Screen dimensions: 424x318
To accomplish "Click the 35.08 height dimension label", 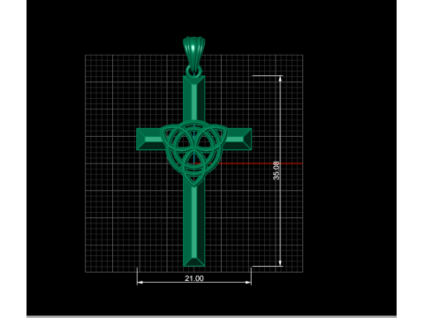I will point(276,170).
